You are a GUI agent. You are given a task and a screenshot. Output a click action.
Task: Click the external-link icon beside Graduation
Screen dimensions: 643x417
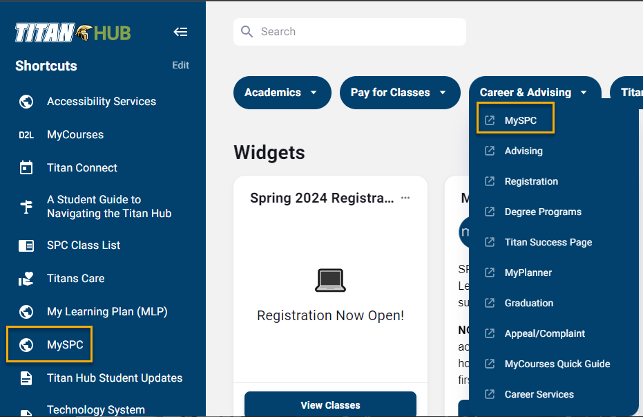click(x=490, y=302)
